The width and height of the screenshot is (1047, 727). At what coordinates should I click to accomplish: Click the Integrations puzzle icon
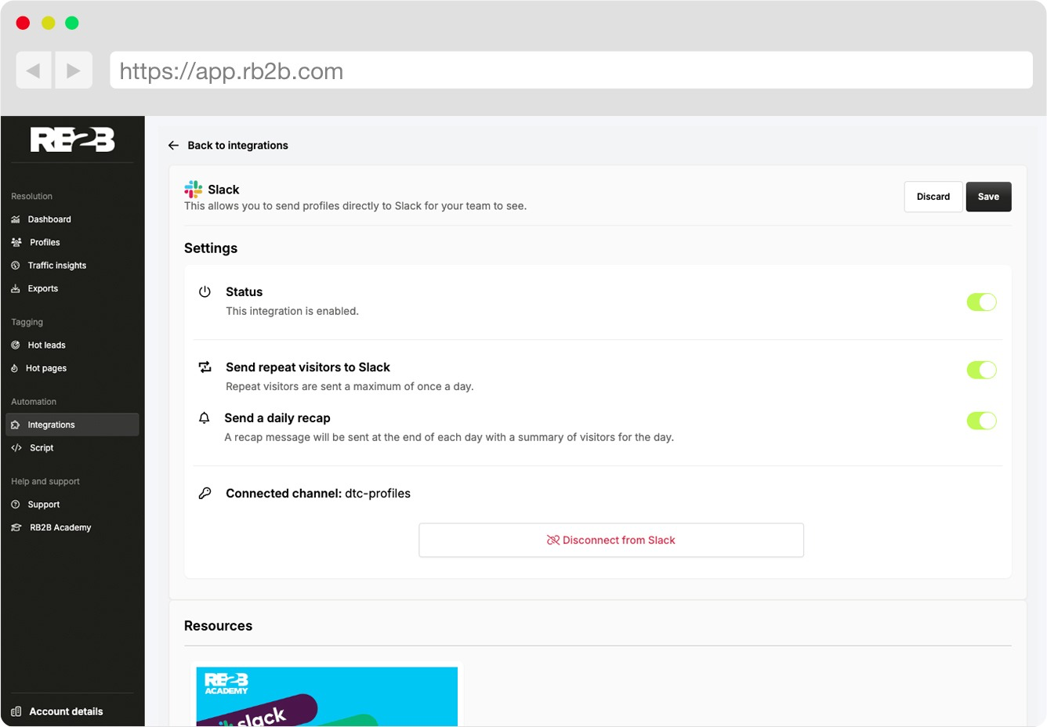coord(16,425)
